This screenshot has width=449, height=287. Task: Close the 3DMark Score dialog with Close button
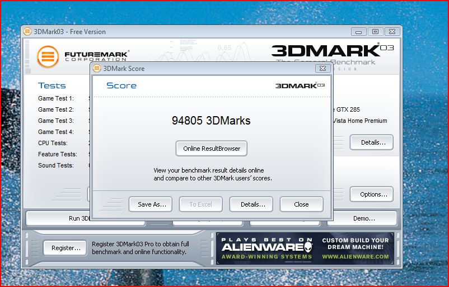(302, 204)
